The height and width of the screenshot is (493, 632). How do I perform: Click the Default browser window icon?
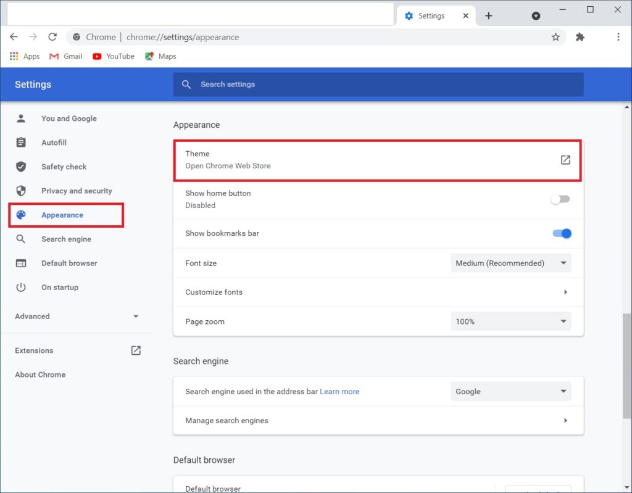coord(21,263)
